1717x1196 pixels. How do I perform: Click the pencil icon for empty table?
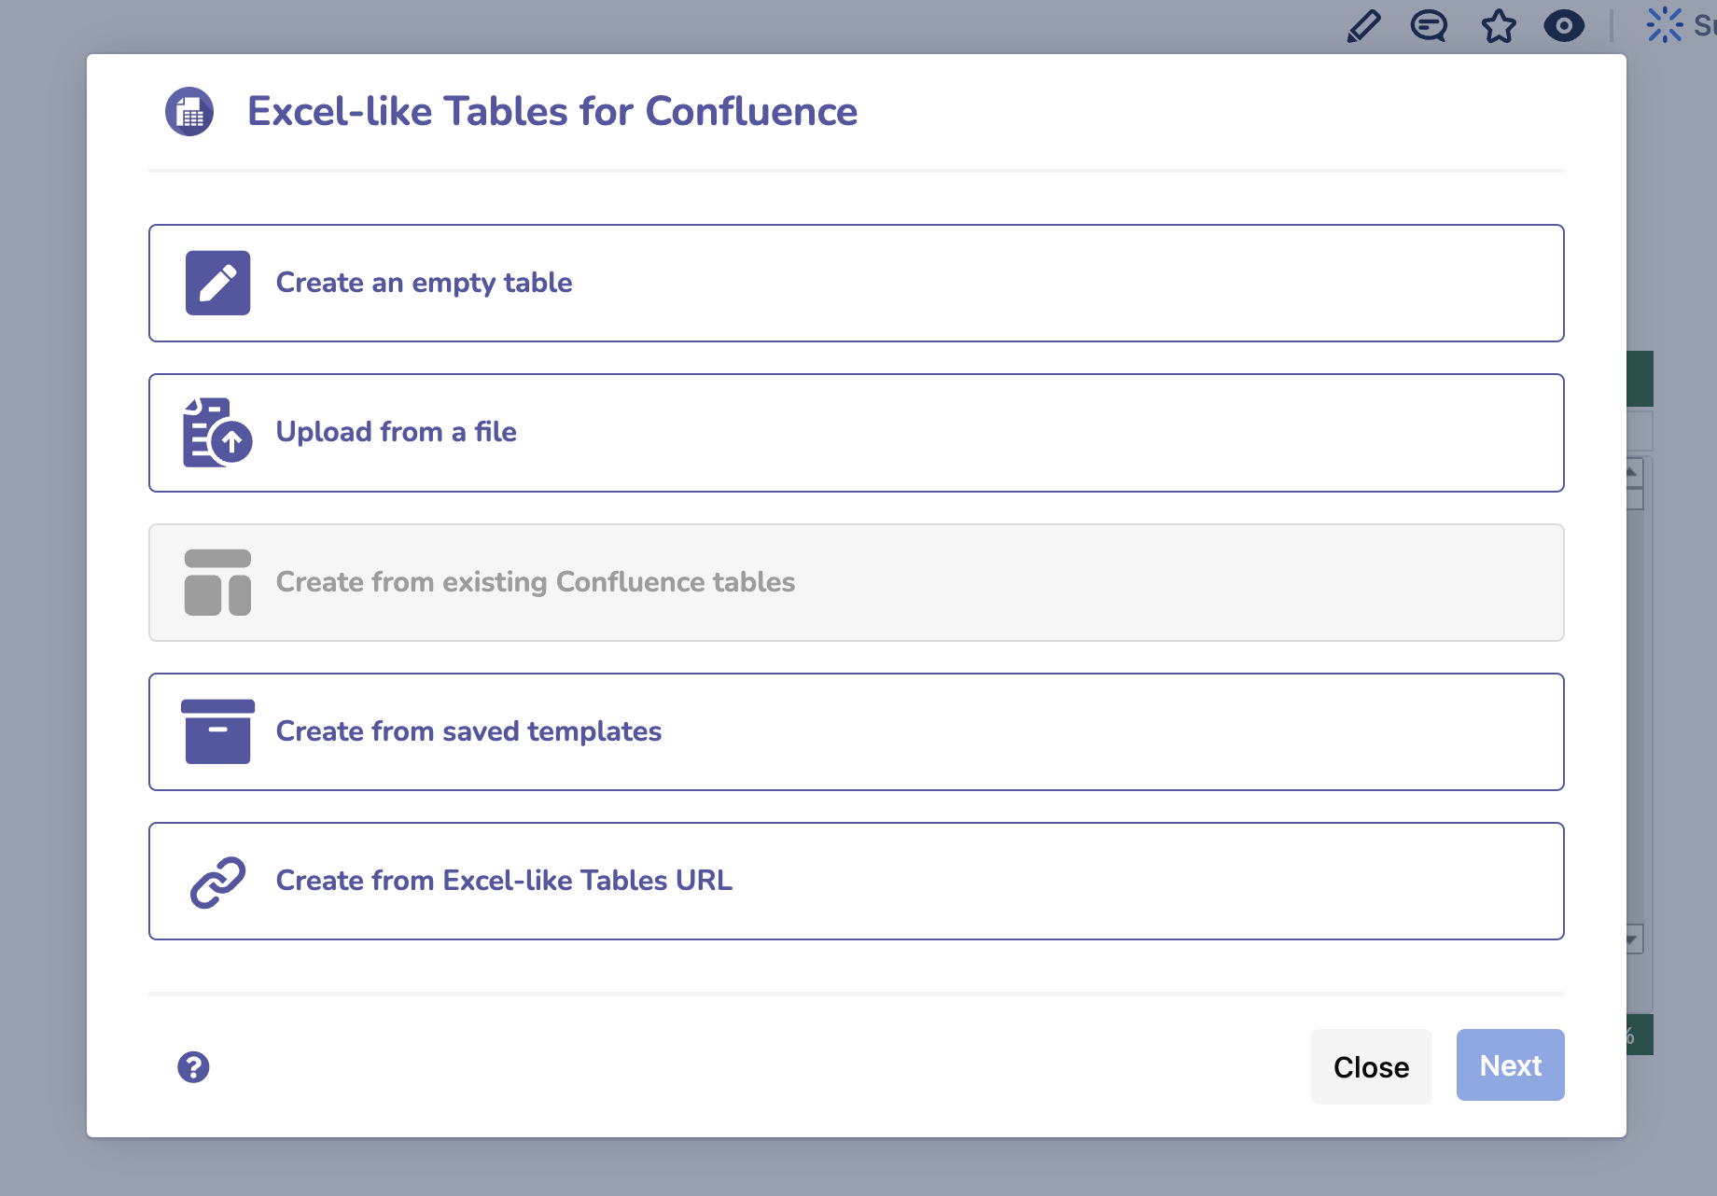coord(217,283)
